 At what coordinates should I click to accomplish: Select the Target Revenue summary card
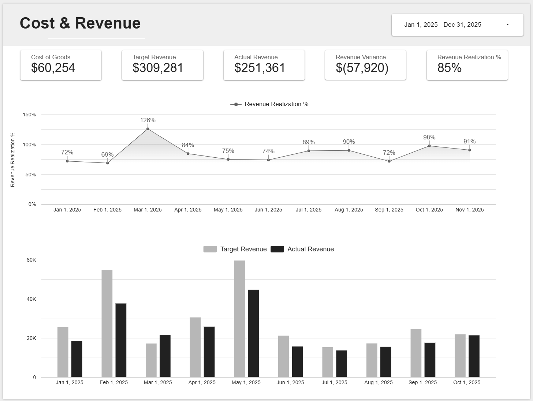click(x=162, y=65)
